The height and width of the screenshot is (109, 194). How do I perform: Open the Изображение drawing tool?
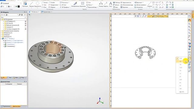75,4
